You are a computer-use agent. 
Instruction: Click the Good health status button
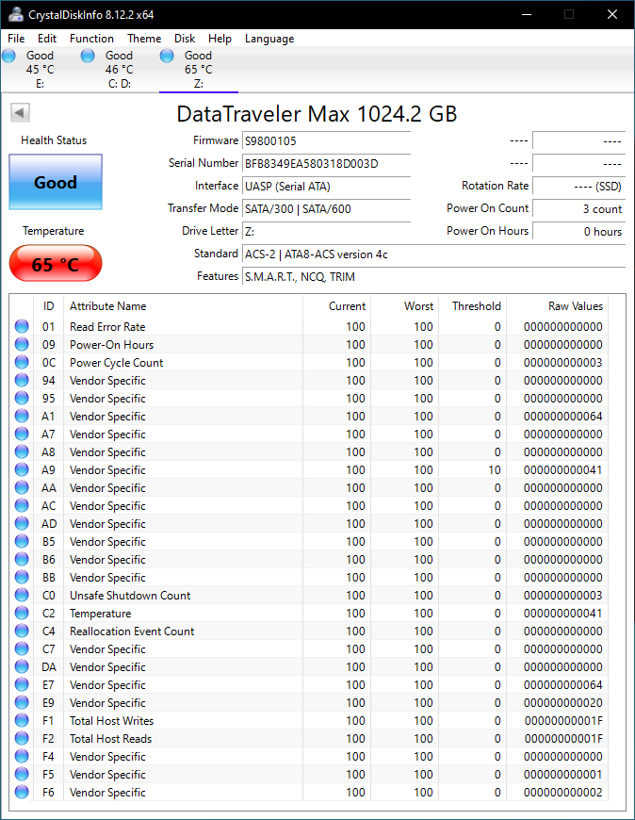tap(56, 182)
